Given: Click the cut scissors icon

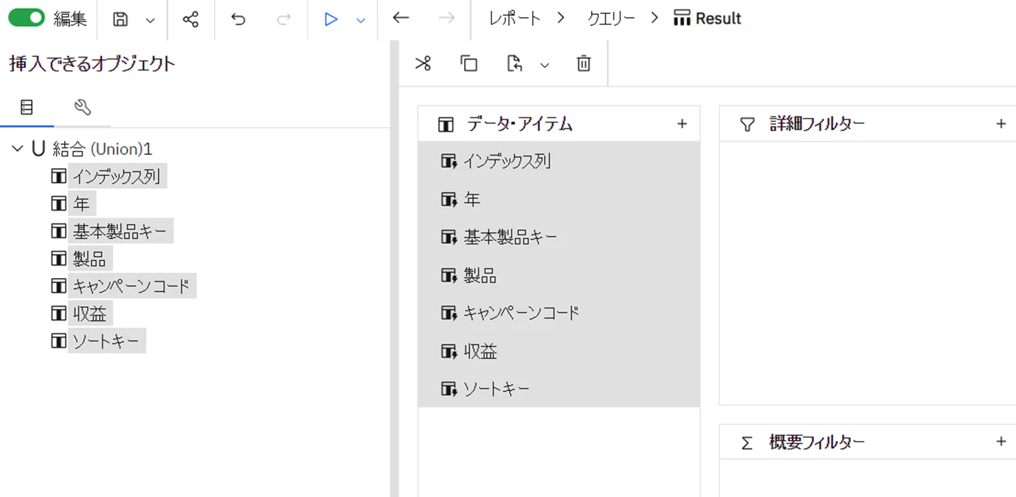Looking at the screenshot, I should pos(423,63).
